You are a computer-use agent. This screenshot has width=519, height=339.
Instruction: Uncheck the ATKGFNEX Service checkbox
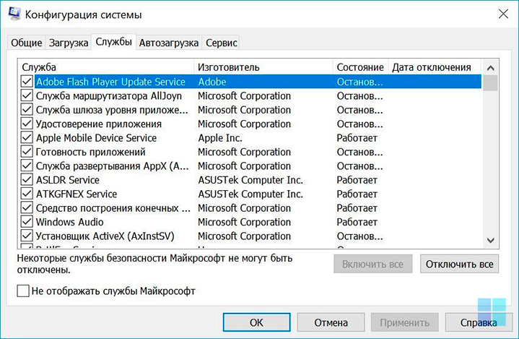(27, 194)
